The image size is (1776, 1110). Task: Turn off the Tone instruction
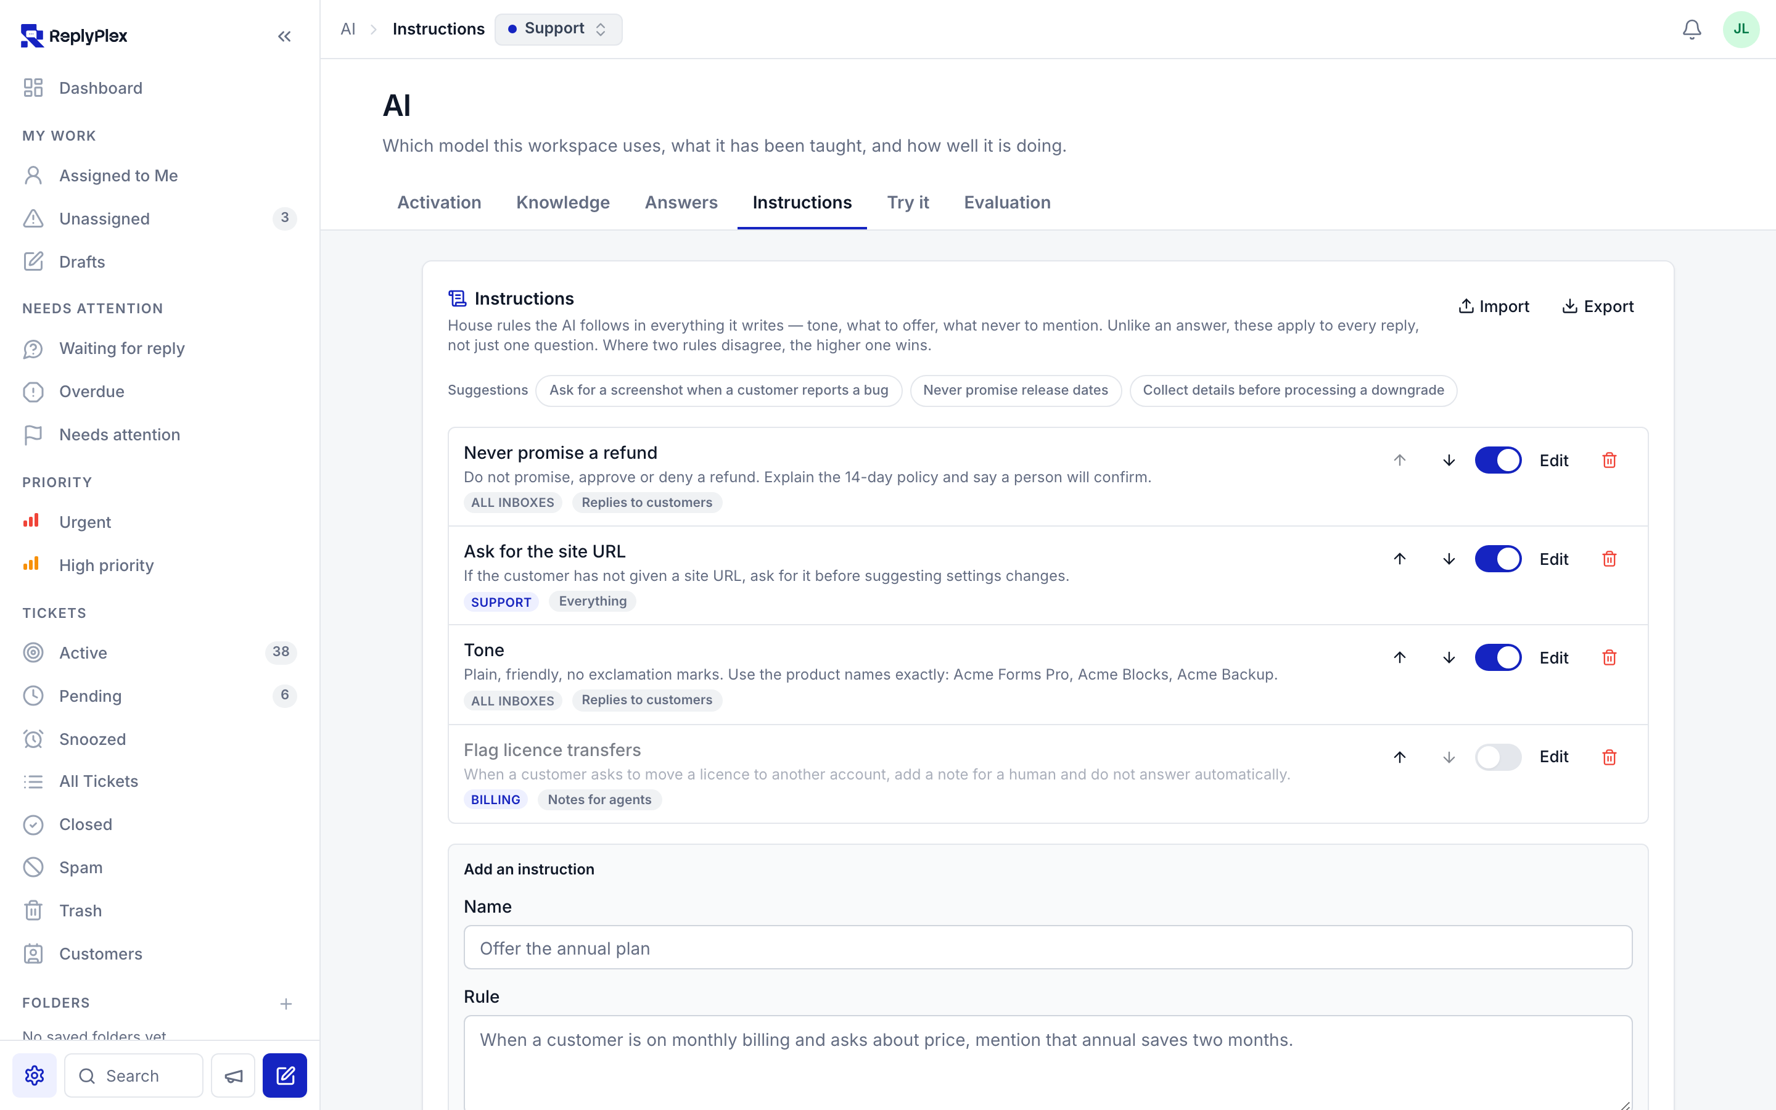point(1498,657)
